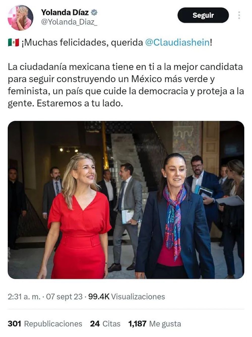The height and width of the screenshot is (337, 252).
Task: View the 24 Citas list
Action: click(x=105, y=324)
